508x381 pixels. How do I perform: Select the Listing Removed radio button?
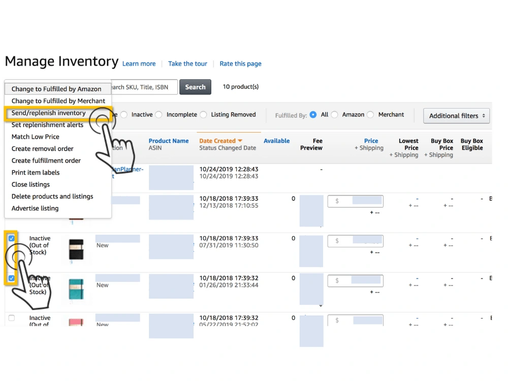click(204, 115)
